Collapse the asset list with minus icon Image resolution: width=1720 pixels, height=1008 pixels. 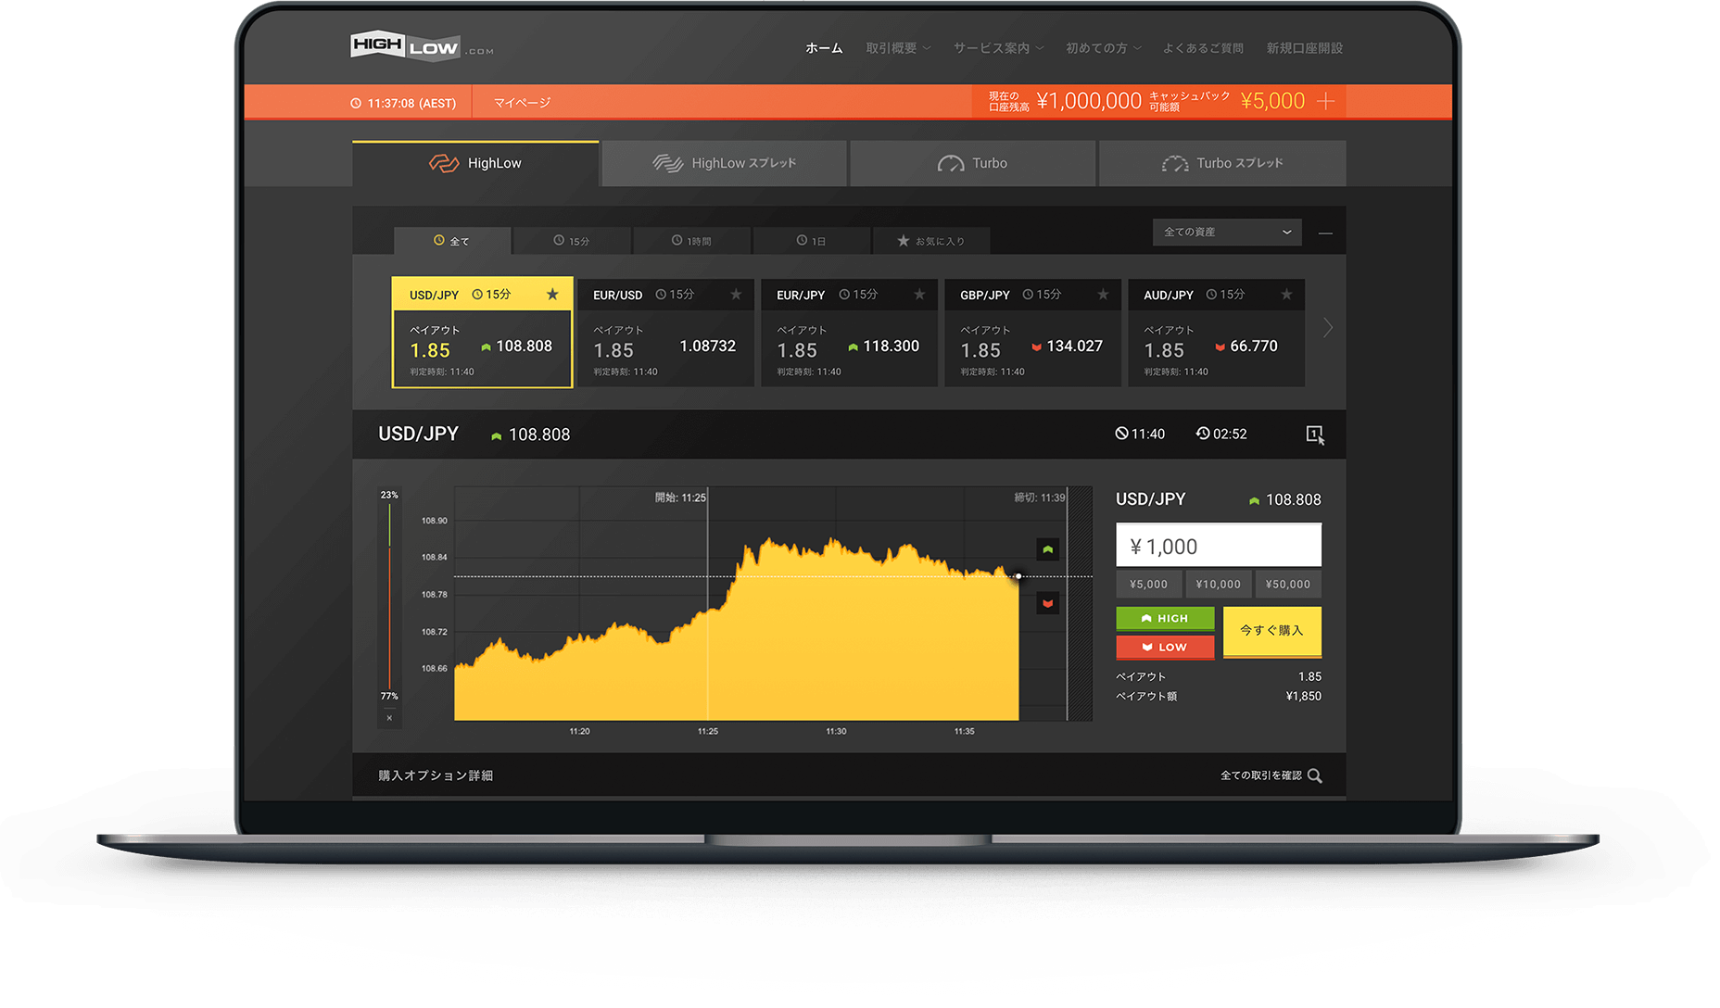(1325, 233)
